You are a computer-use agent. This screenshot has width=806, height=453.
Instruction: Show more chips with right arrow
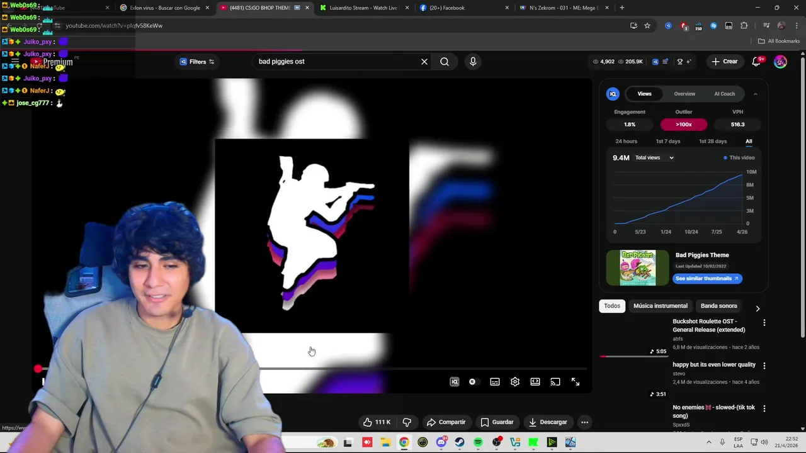(x=758, y=308)
